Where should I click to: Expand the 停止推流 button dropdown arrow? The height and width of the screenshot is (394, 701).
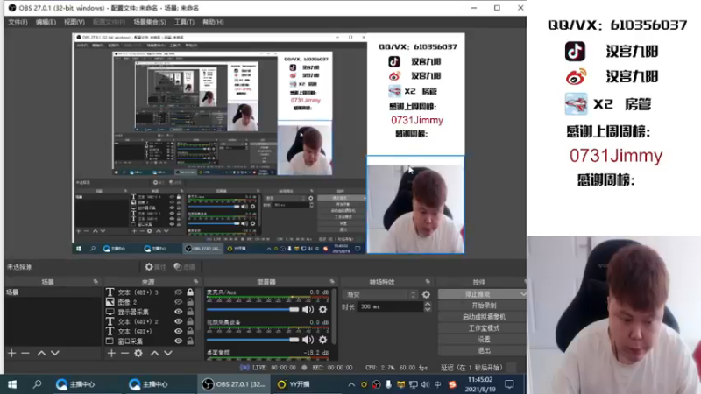(x=522, y=294)
